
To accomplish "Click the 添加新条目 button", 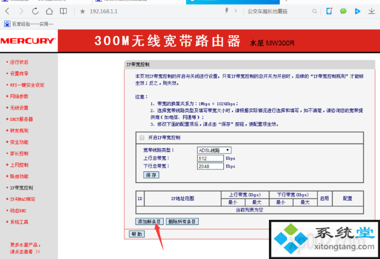I will [x=149, y=222].
